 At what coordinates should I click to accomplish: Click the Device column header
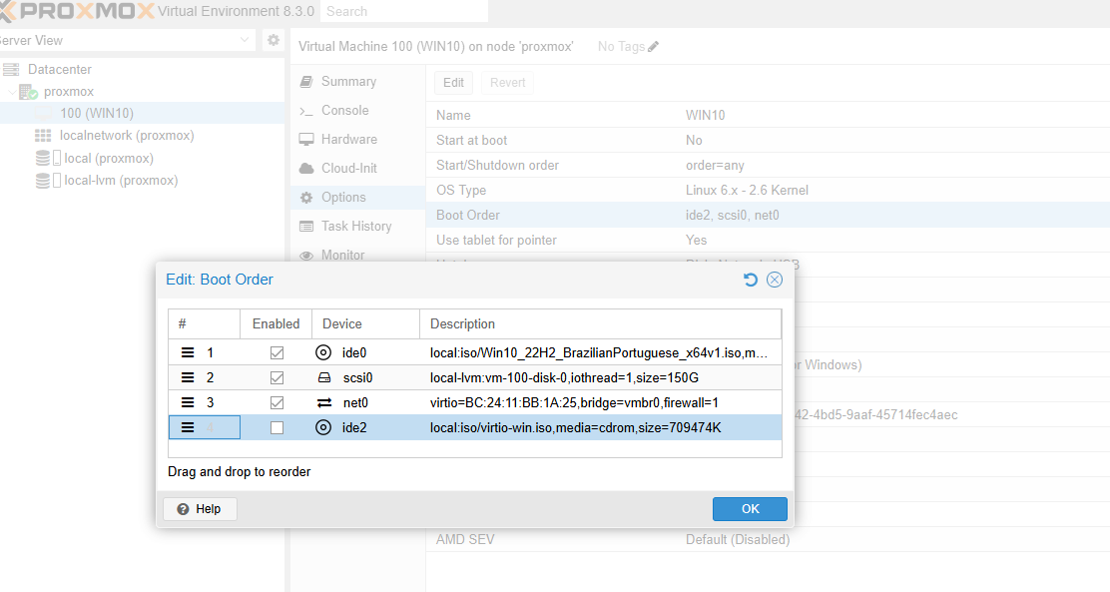366,323
